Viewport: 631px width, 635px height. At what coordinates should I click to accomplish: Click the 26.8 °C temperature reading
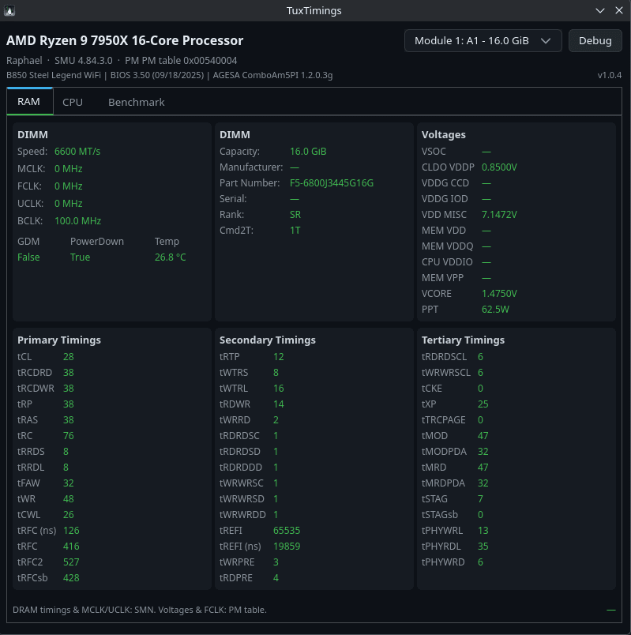pyautogui.click(x=170, y=257)
